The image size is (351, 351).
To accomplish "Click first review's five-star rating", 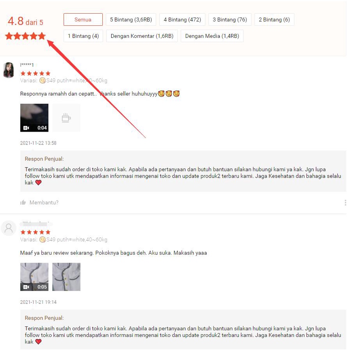I will point(36,73).
